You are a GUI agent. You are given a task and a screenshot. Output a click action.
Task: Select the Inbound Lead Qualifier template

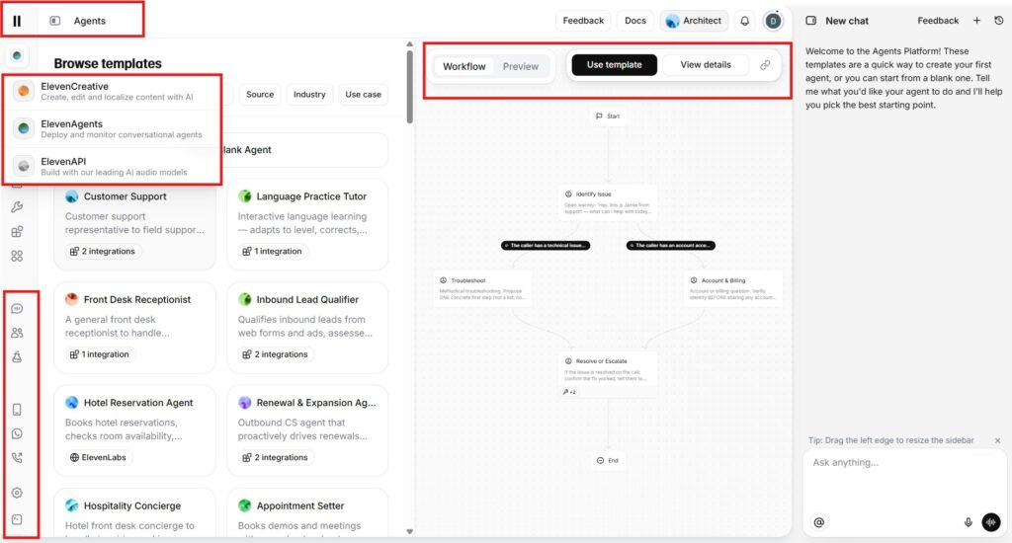(307, 328)
